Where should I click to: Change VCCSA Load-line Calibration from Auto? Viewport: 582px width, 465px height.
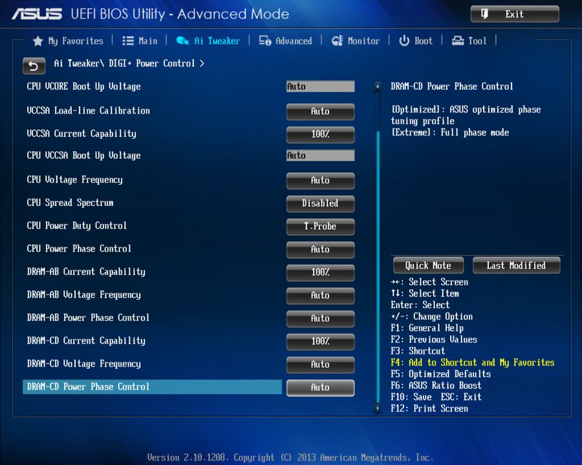point(320,112)
